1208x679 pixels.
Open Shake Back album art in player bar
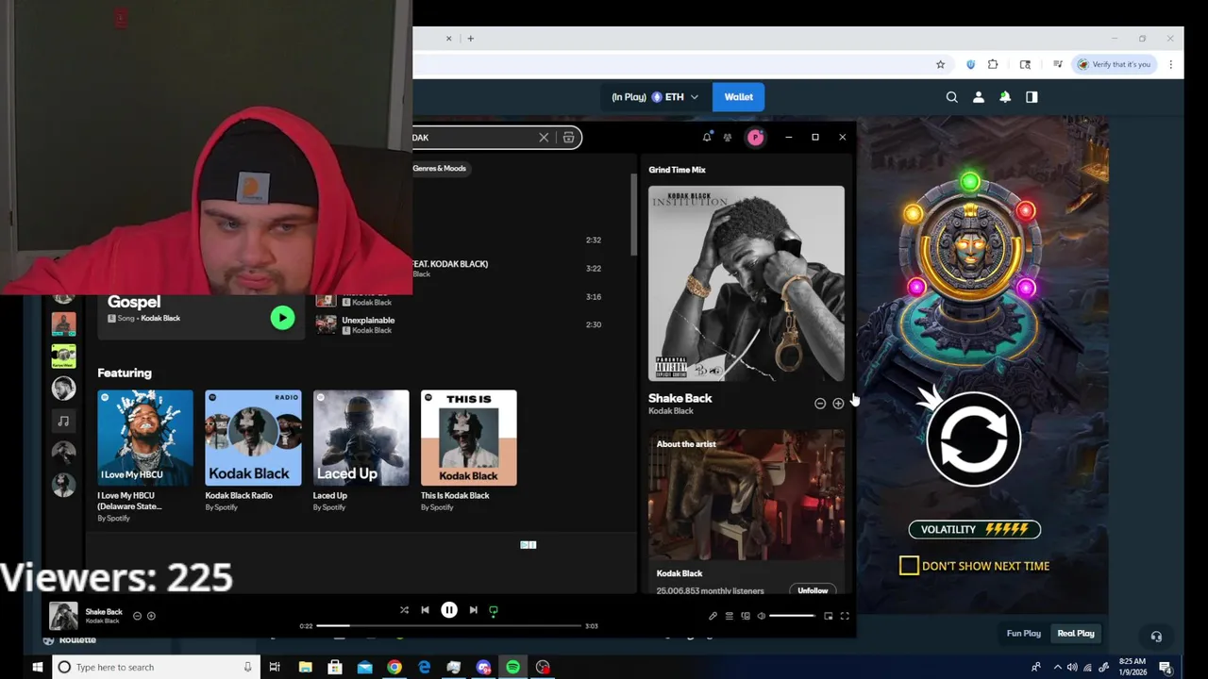tap(63, 616)
